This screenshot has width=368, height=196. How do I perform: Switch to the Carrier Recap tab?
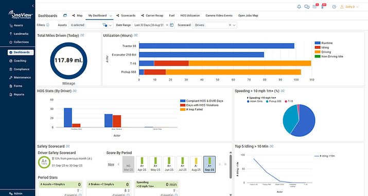(152, 15)
